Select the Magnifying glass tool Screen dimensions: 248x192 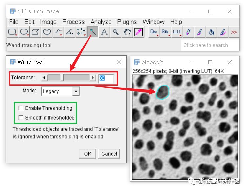tap(115, 32)
